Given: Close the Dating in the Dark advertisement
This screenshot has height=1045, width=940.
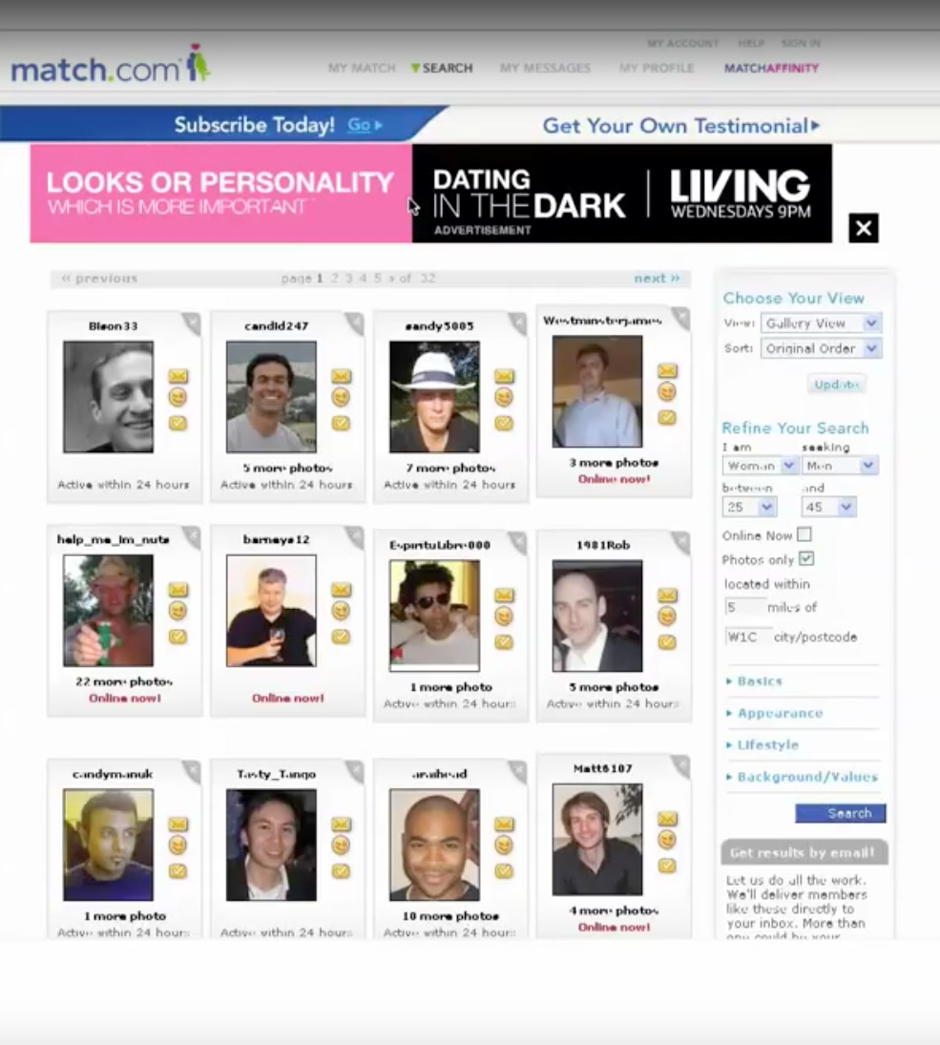Looking at the screenshot, I should (863, 228).
